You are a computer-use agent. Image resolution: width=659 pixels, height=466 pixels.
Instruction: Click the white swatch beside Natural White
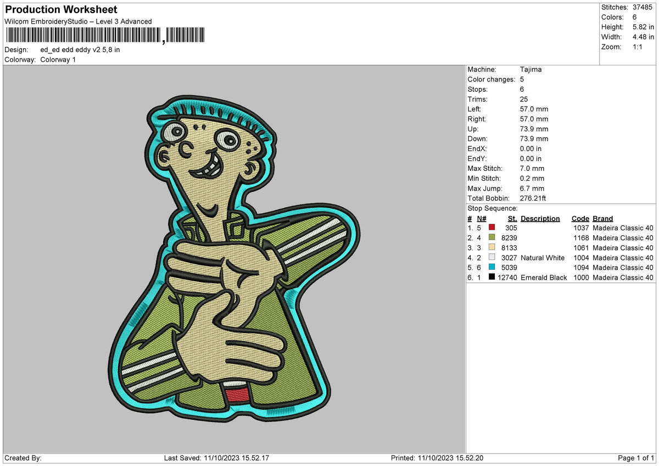click(492, 258)
